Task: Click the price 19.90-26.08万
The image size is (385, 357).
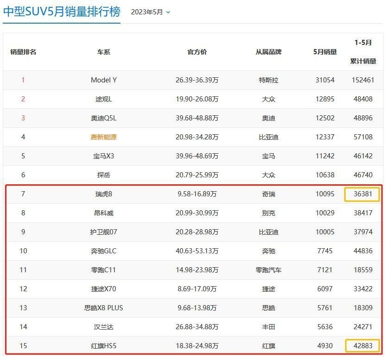Action: click(x=197, y=99)
